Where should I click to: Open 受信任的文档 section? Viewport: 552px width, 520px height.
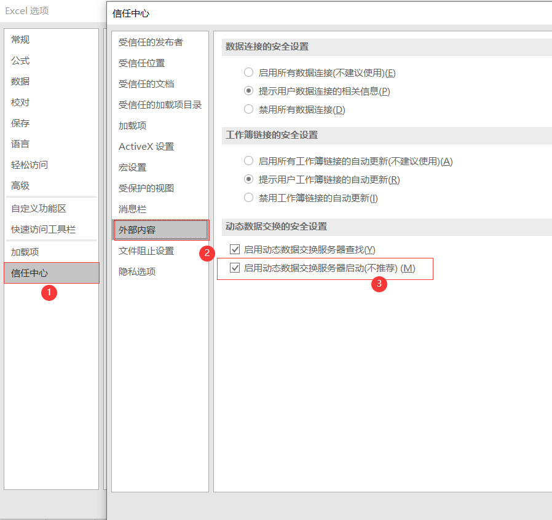[160, 83]
